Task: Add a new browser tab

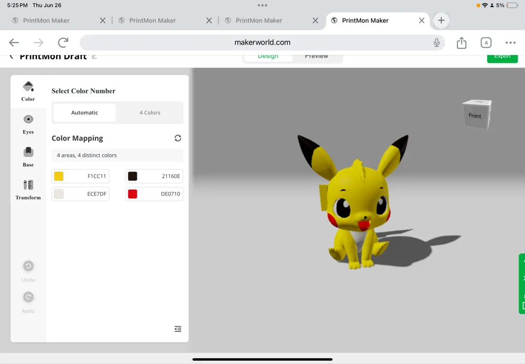Action: click(x=442, y=20)
